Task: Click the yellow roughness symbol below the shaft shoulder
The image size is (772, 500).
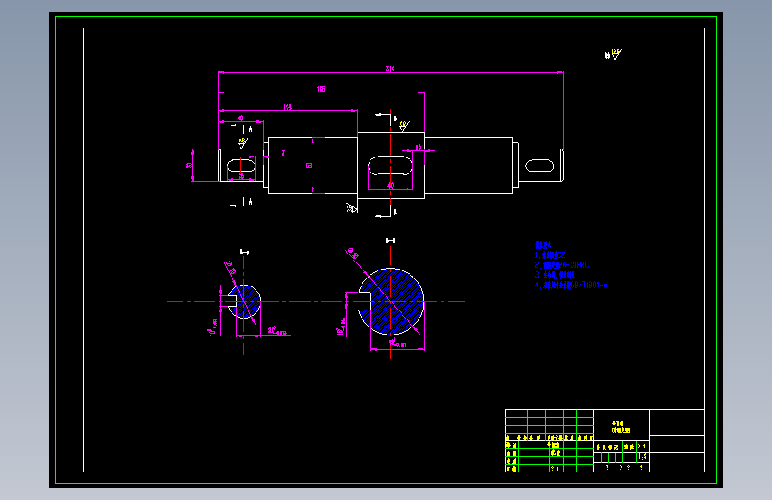Action: tap(352, 209)
